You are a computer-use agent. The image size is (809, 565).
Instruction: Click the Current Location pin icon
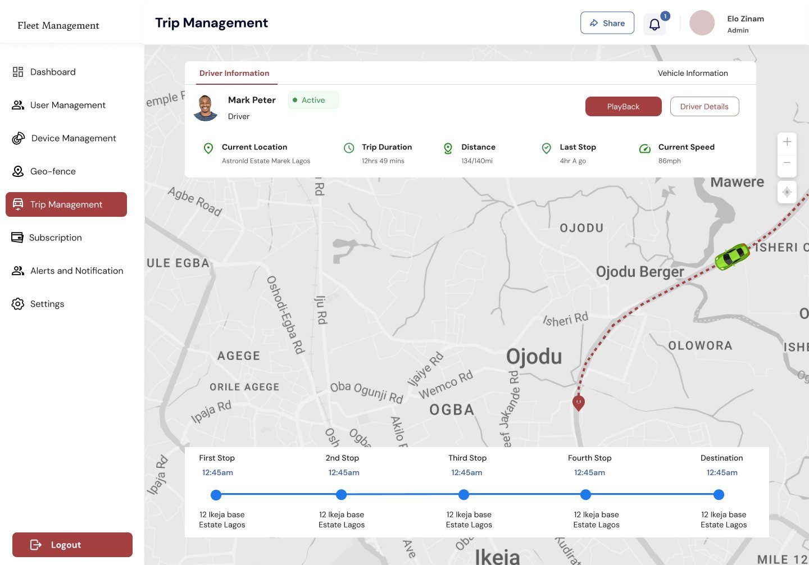tap(208, 148)
